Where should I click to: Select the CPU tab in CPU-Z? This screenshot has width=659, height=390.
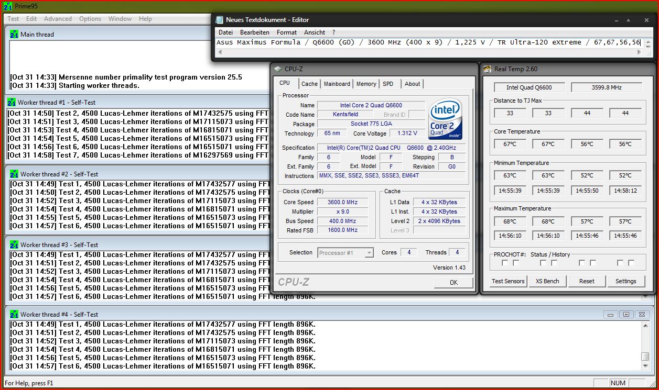point(285,83)
